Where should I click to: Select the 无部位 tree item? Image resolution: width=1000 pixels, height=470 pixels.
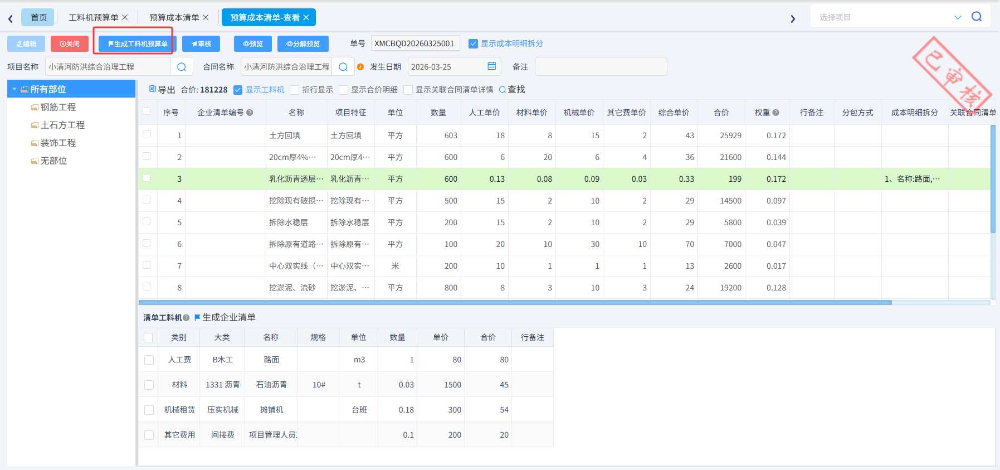(x=53, y=161)
